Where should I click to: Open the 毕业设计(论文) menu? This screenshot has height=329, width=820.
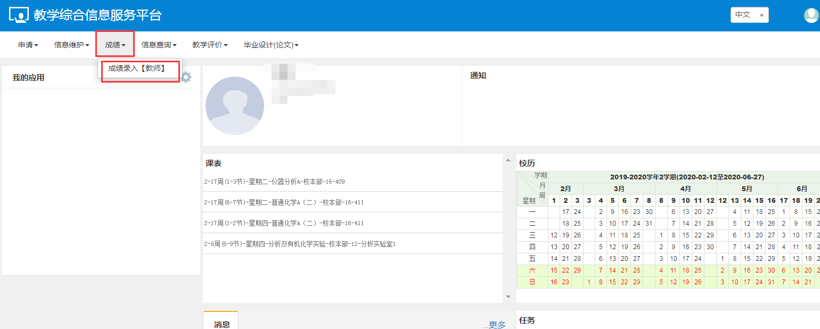coord(271,45)
